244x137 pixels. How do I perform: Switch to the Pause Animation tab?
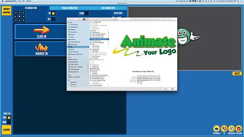(x=69, y=8)
